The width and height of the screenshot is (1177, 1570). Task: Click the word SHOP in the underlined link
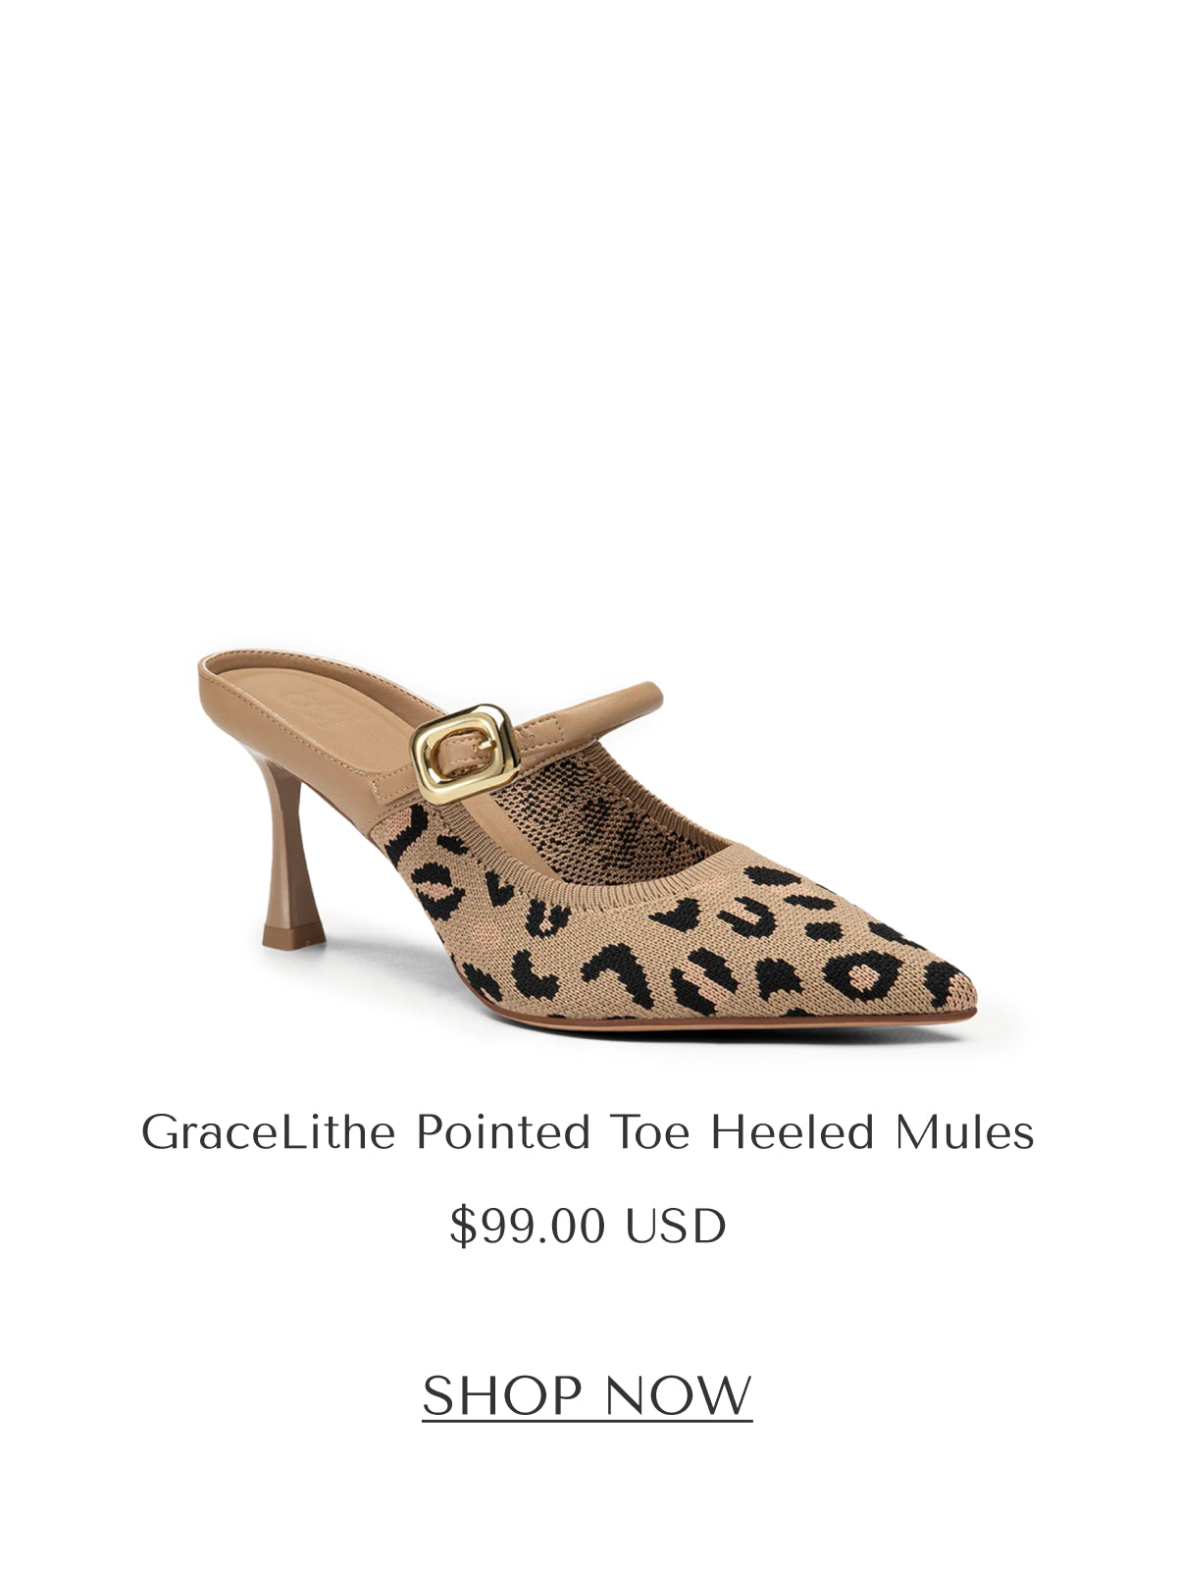click(x=502, y=1395)
